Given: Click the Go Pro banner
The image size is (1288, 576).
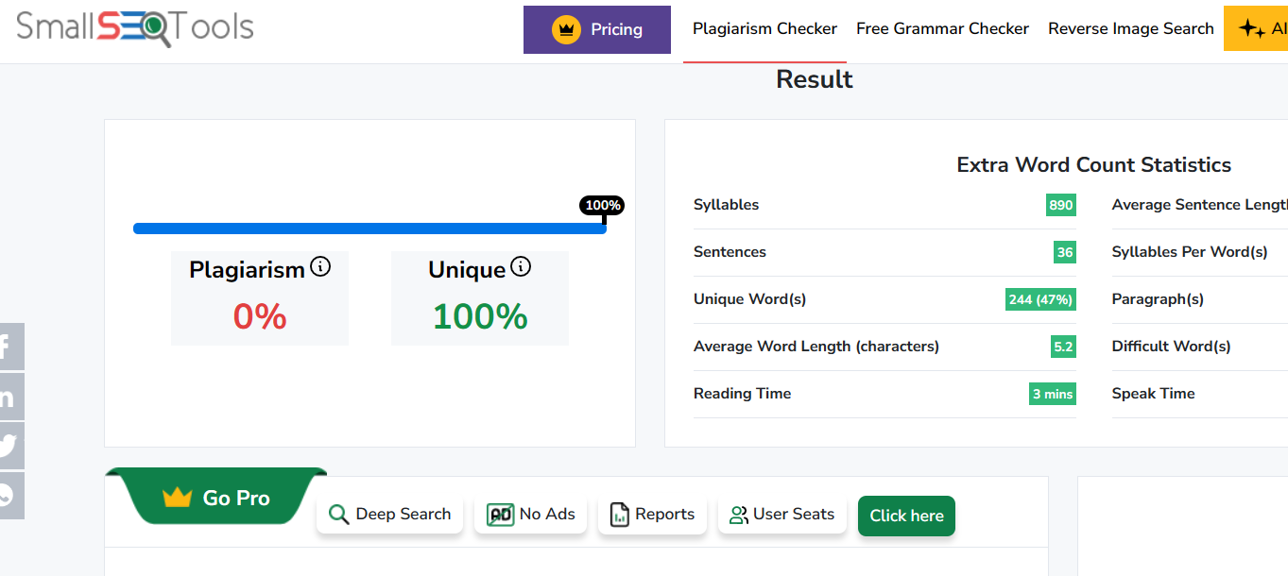Looking at the screenshot, I should [217, 498].
